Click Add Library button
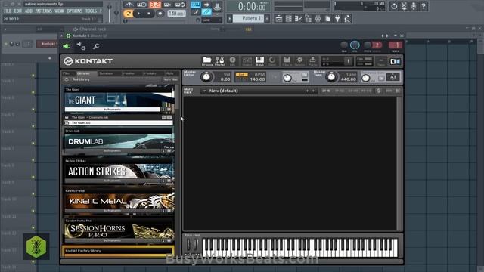484x272 pixels. (x=81, y=79)
